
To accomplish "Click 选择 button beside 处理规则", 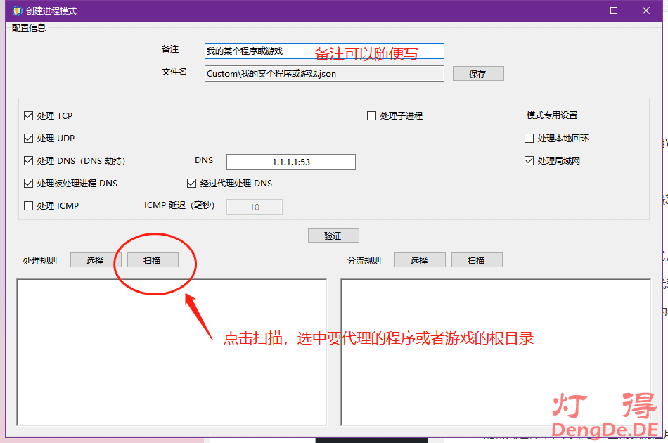I will 95,260.
